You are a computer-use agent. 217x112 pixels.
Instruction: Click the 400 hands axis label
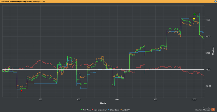[x=79, y=99]
